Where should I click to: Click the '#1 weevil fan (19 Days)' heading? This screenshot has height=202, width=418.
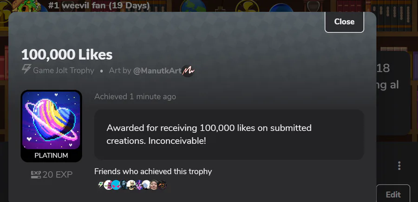pyautogui.click(x=99, y=5)
